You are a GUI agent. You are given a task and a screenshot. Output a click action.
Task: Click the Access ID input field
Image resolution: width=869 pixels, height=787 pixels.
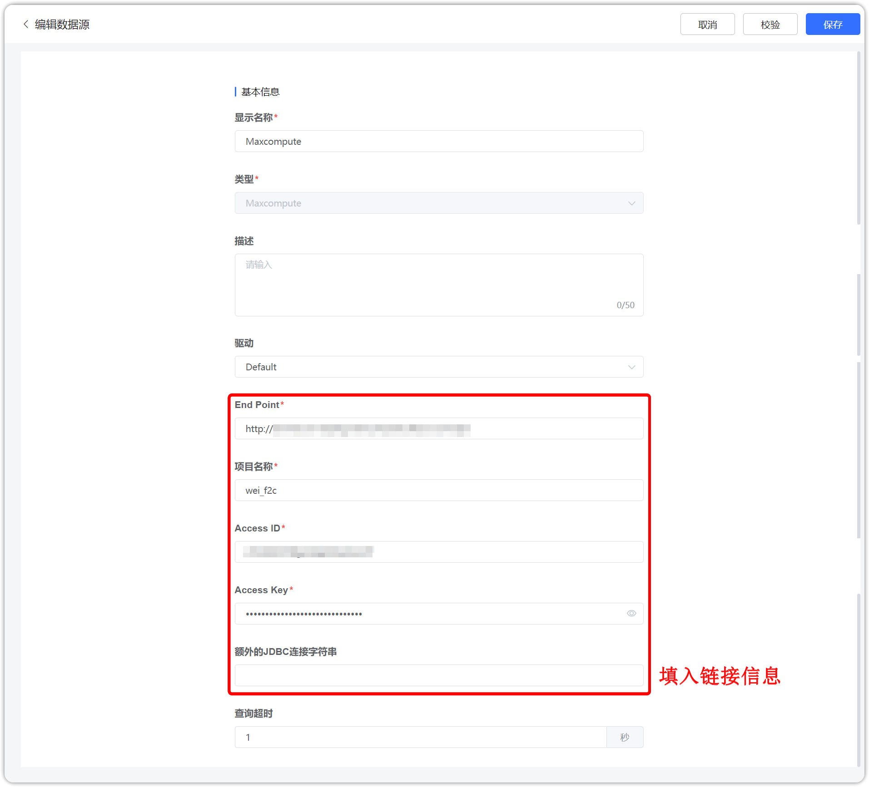pos(439,552)
